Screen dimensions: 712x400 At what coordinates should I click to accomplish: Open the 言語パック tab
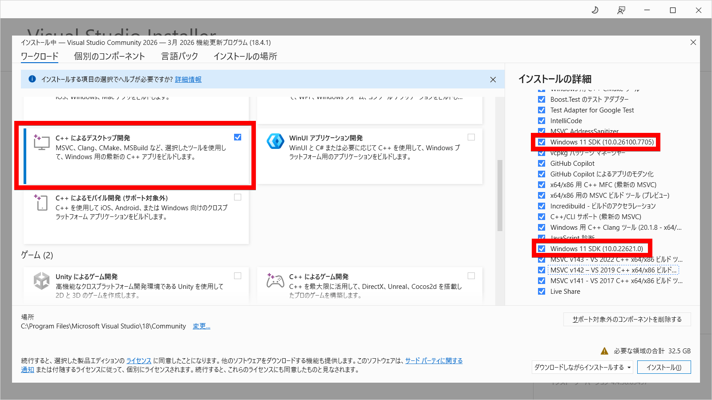(179, 56)
